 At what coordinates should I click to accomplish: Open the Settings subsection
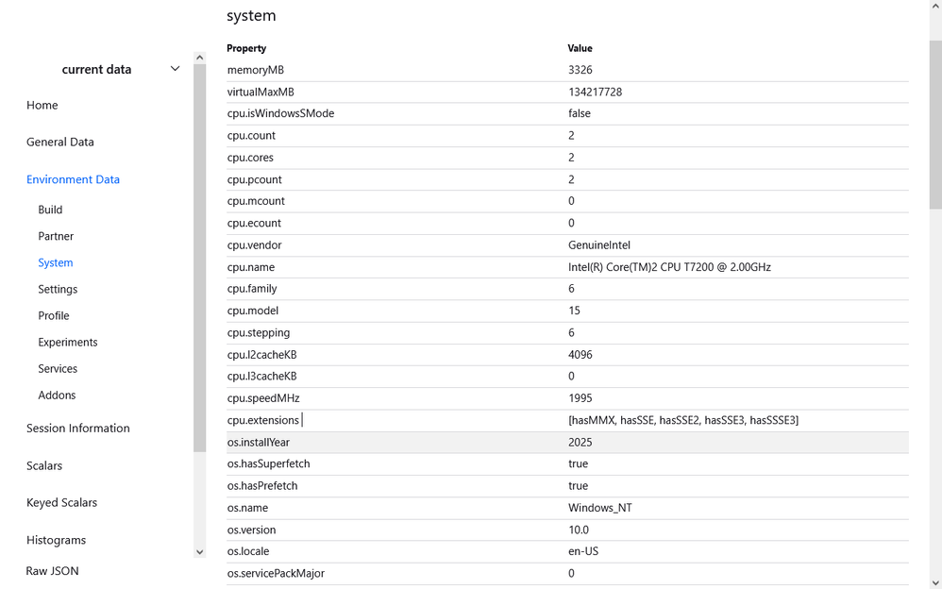(58, 289)
